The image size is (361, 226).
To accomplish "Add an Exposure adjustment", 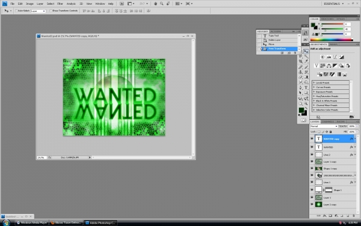I will (341, 57).
